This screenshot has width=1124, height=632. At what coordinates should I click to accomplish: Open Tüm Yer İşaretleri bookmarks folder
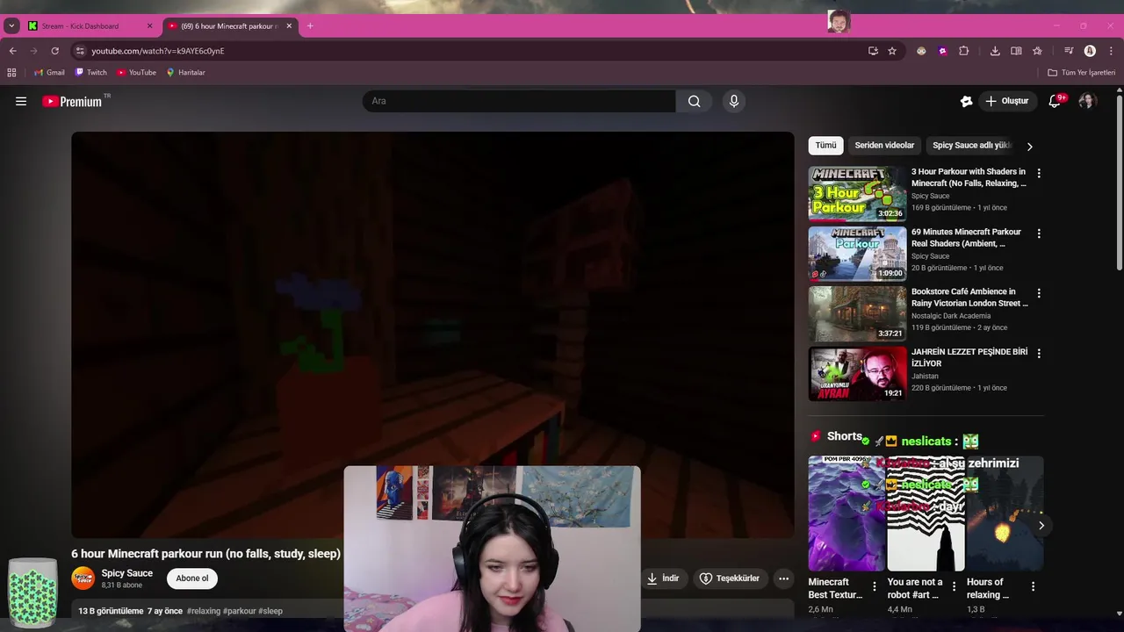pyautogui.click(x=1082, y=73)
